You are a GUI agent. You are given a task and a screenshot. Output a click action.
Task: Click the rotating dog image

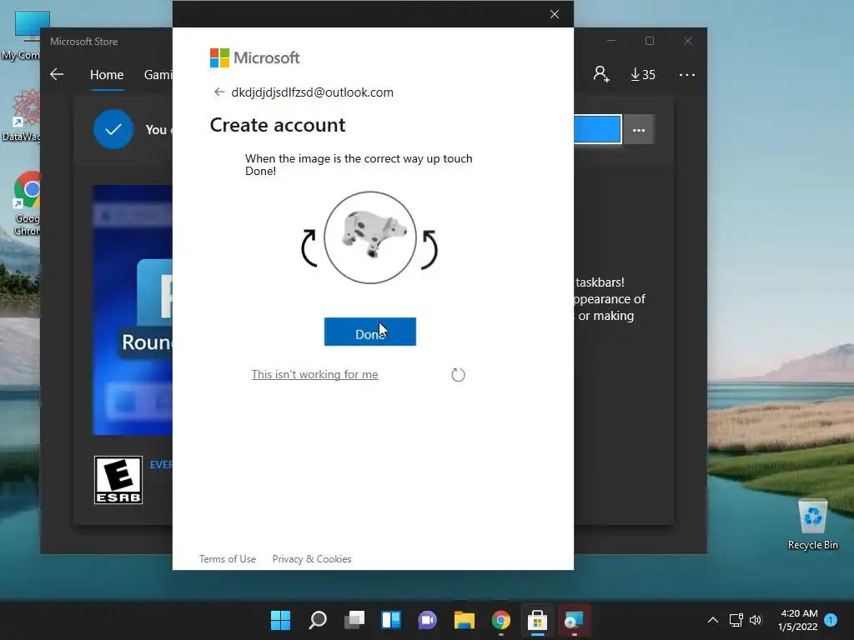tap(370, 237)
